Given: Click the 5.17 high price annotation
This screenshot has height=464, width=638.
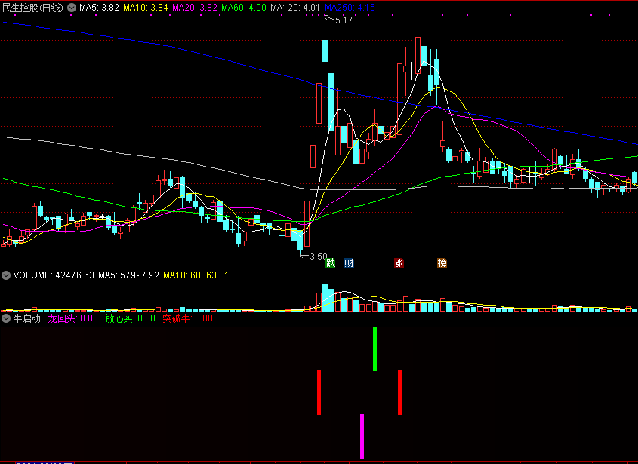Looking at the screenshot, I should pos(344,20).
